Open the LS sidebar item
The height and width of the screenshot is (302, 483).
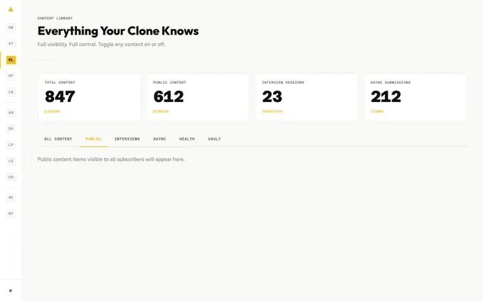click(11, 161)
